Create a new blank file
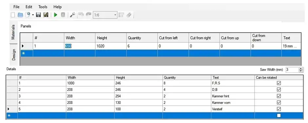Image resolution: width=308 pixels, height=123 pixels. pyautogui.click(x=13, y=15)
